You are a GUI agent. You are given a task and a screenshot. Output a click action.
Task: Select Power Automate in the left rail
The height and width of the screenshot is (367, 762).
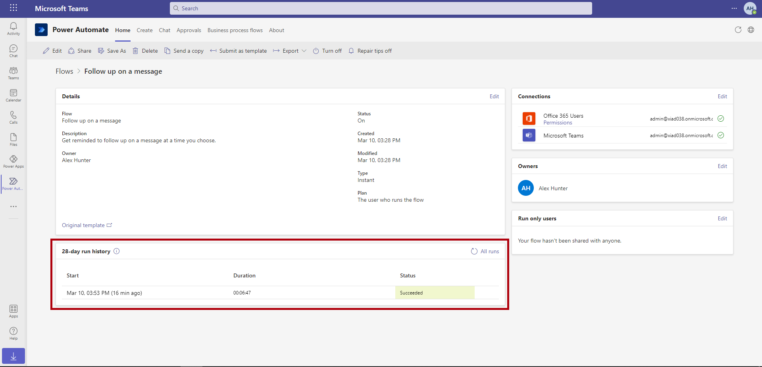tap(13, 184)
